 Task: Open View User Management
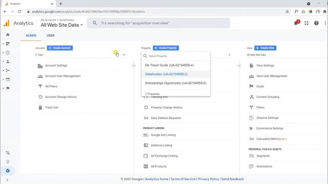pyautogui.click(x=272, y=76)
